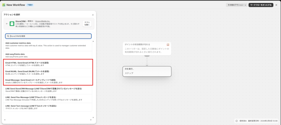The height and width of the screenshot is (125, 281).
Task: Click the green StoreCRM ghost app icon
Action: click(x=12, y=24)
